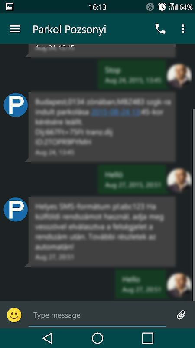Image resolution: width=195 pixels, height=348 pixels.
Task: Tap the Android back navigation button
Action: pos(47,338)
